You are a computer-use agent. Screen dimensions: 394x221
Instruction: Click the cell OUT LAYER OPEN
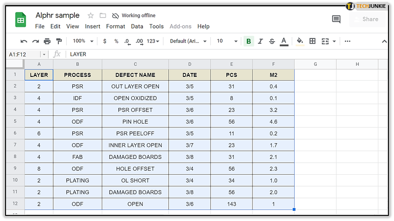[x=135, y=86]
